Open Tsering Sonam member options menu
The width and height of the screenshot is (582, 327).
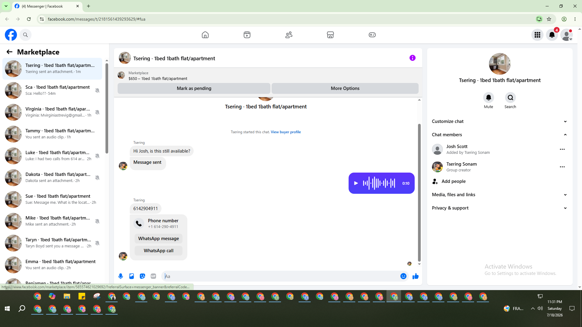point(562,167)
